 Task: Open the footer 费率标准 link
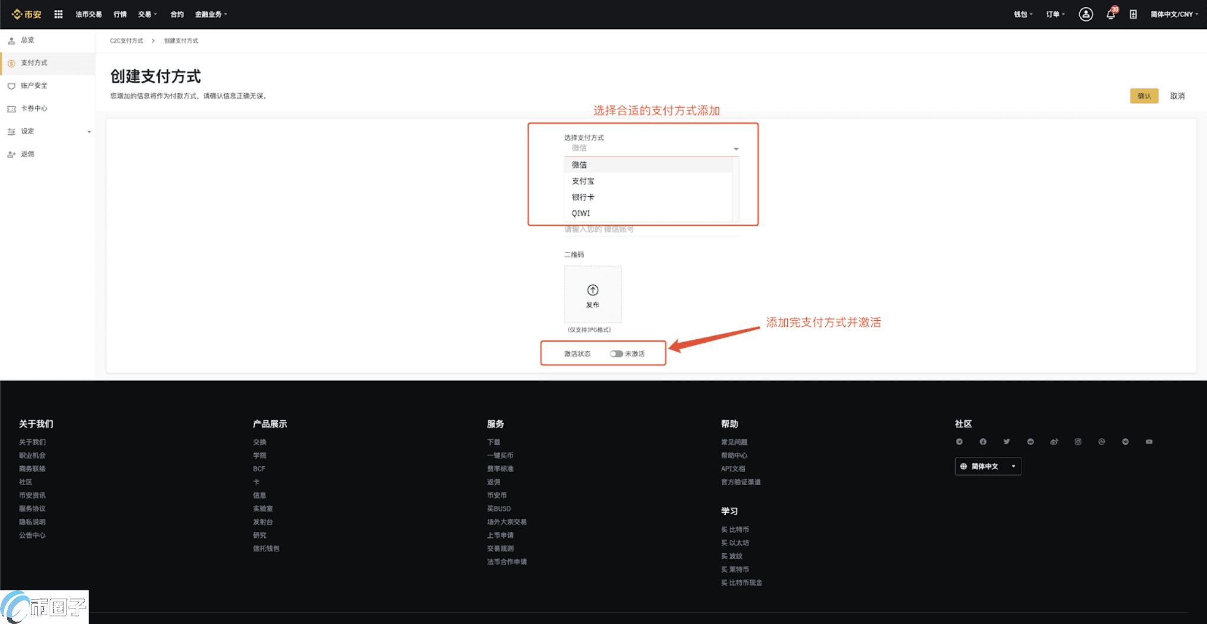[x=500, y=469]
